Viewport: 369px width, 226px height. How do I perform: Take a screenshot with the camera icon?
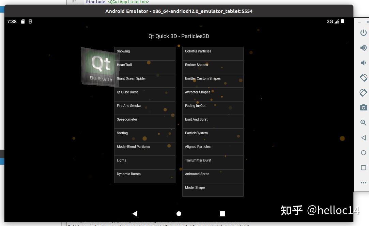tap(363, 107)
